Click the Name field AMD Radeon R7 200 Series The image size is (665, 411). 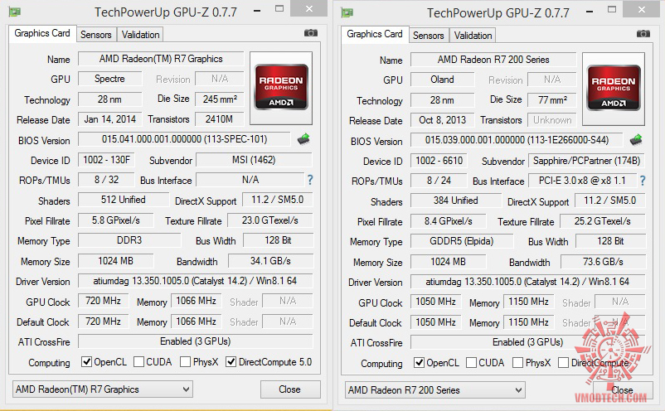pyautogui.click(x=493, y=60)
